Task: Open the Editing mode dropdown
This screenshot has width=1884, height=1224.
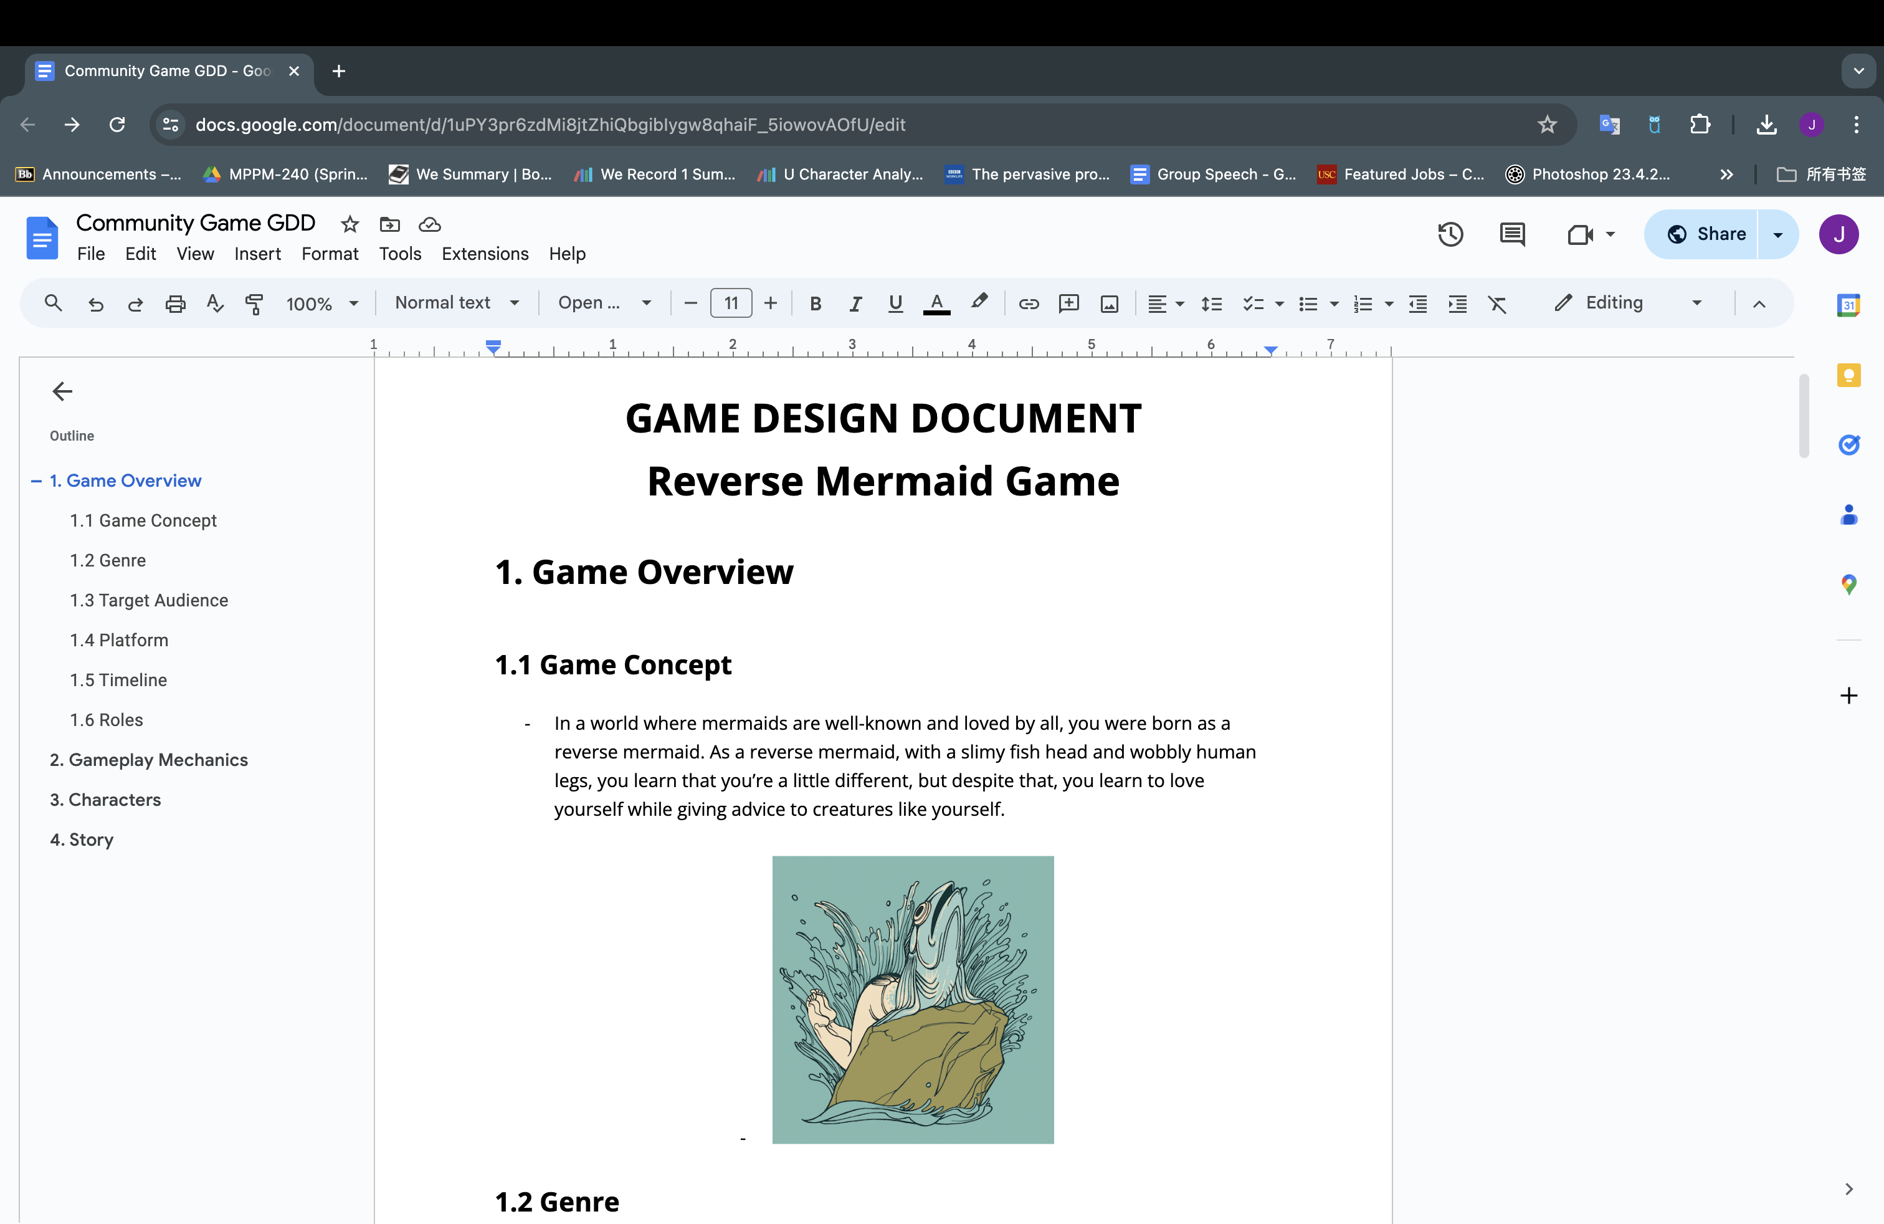Action: click(x=1629, y=302)
